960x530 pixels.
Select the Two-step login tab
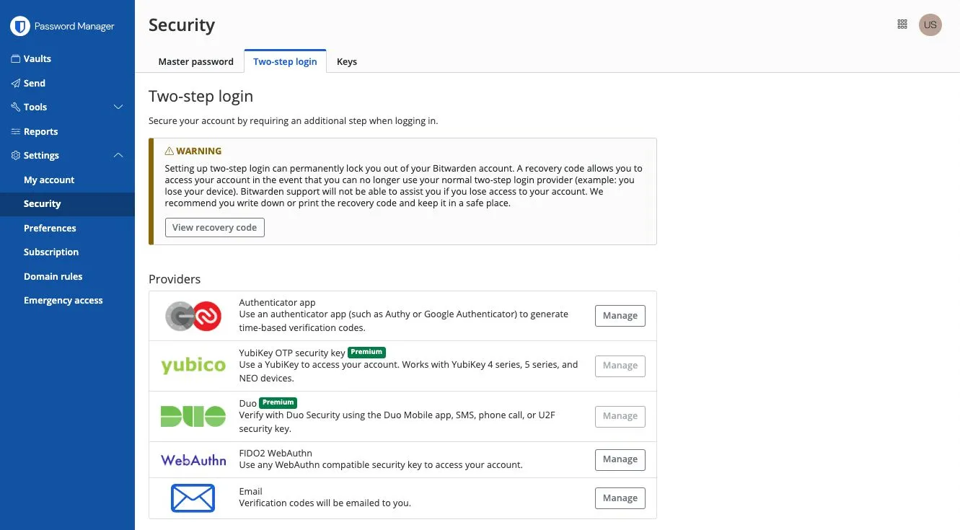[x=285, y=61]
